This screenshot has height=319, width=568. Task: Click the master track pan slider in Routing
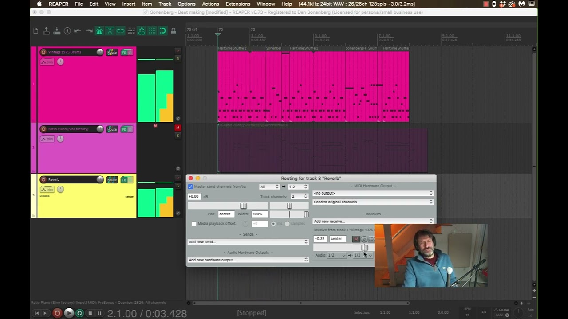pos(289,206)
